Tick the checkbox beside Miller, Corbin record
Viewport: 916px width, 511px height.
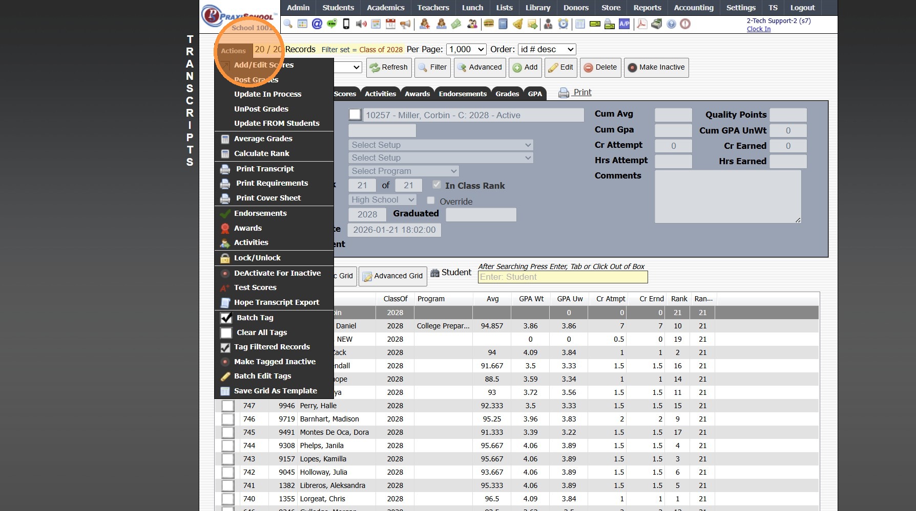[x=355, y=115]
